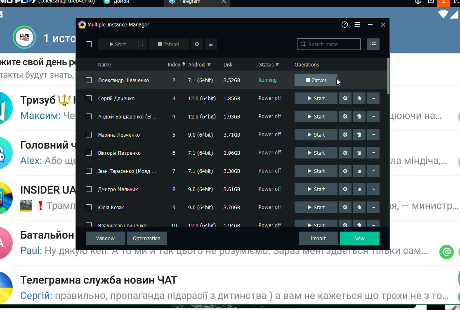
Task: Open settings gear for Дмитро Мельник
Action: click(x=345, y=189)
